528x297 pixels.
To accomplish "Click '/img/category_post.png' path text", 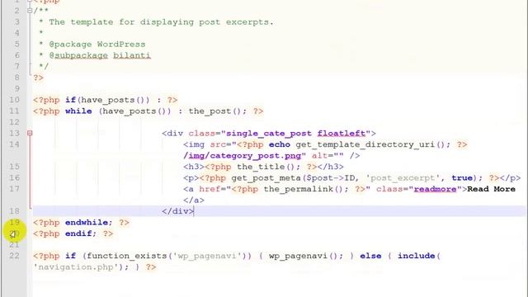I will pos(242,156).
